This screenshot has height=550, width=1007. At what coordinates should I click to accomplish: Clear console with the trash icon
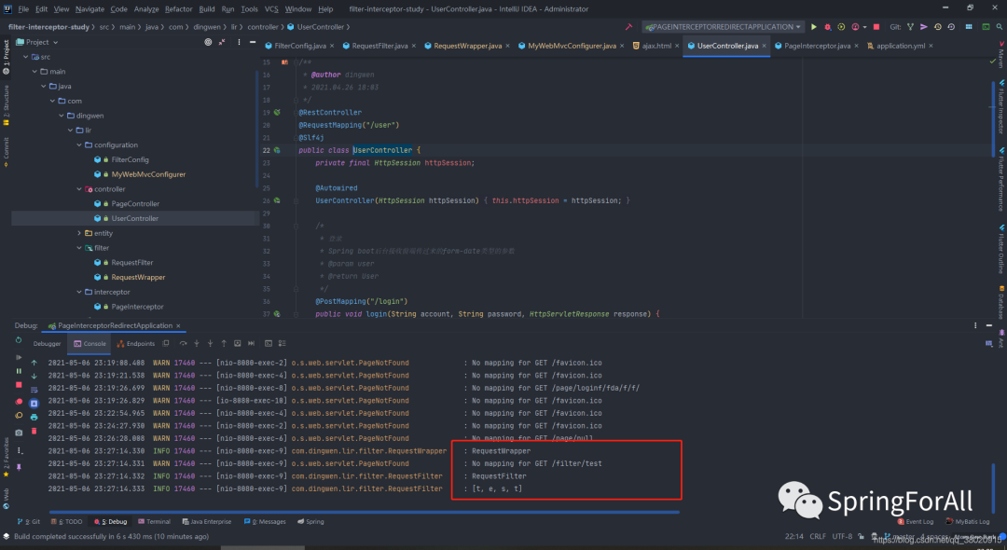[34, 431]
